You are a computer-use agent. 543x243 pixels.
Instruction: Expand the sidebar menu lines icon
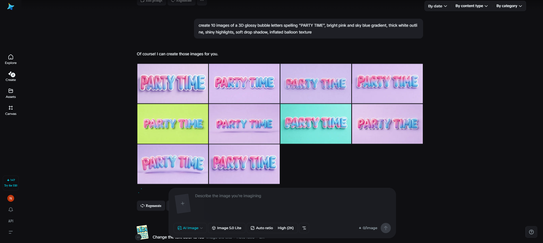[x=11, y=232]
